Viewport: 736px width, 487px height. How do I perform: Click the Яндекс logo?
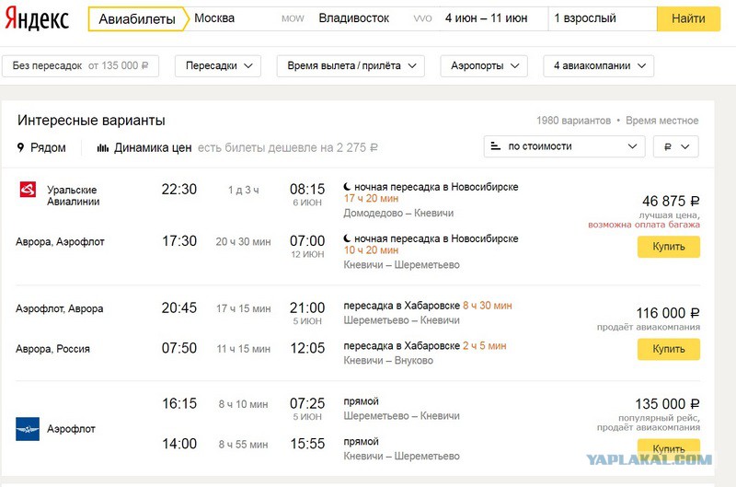pyautogui.click(x=37, y=18)
